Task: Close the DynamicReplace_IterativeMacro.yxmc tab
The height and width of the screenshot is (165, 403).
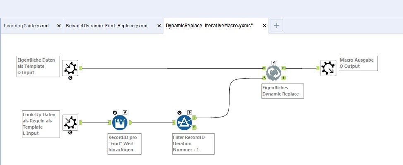Action: [264, 26]
